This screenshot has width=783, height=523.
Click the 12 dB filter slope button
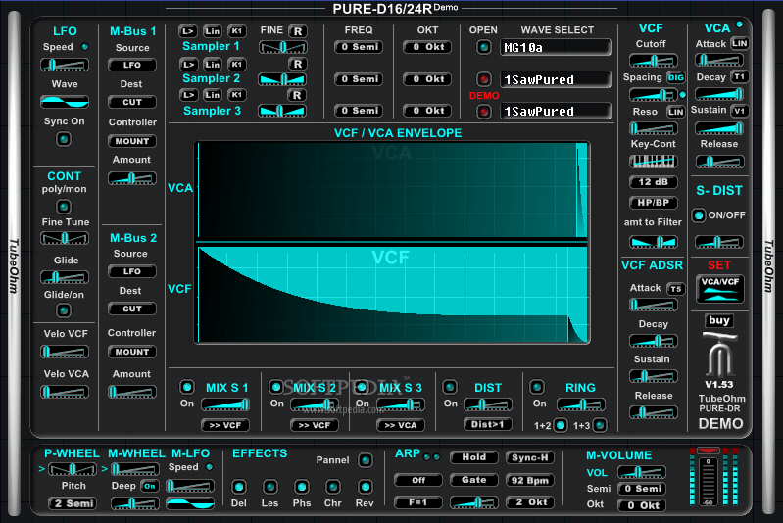click(x=654, y=182)
